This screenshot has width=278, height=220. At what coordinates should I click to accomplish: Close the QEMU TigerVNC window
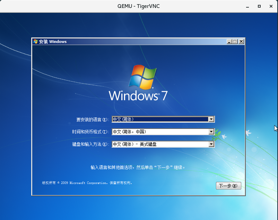271,6
